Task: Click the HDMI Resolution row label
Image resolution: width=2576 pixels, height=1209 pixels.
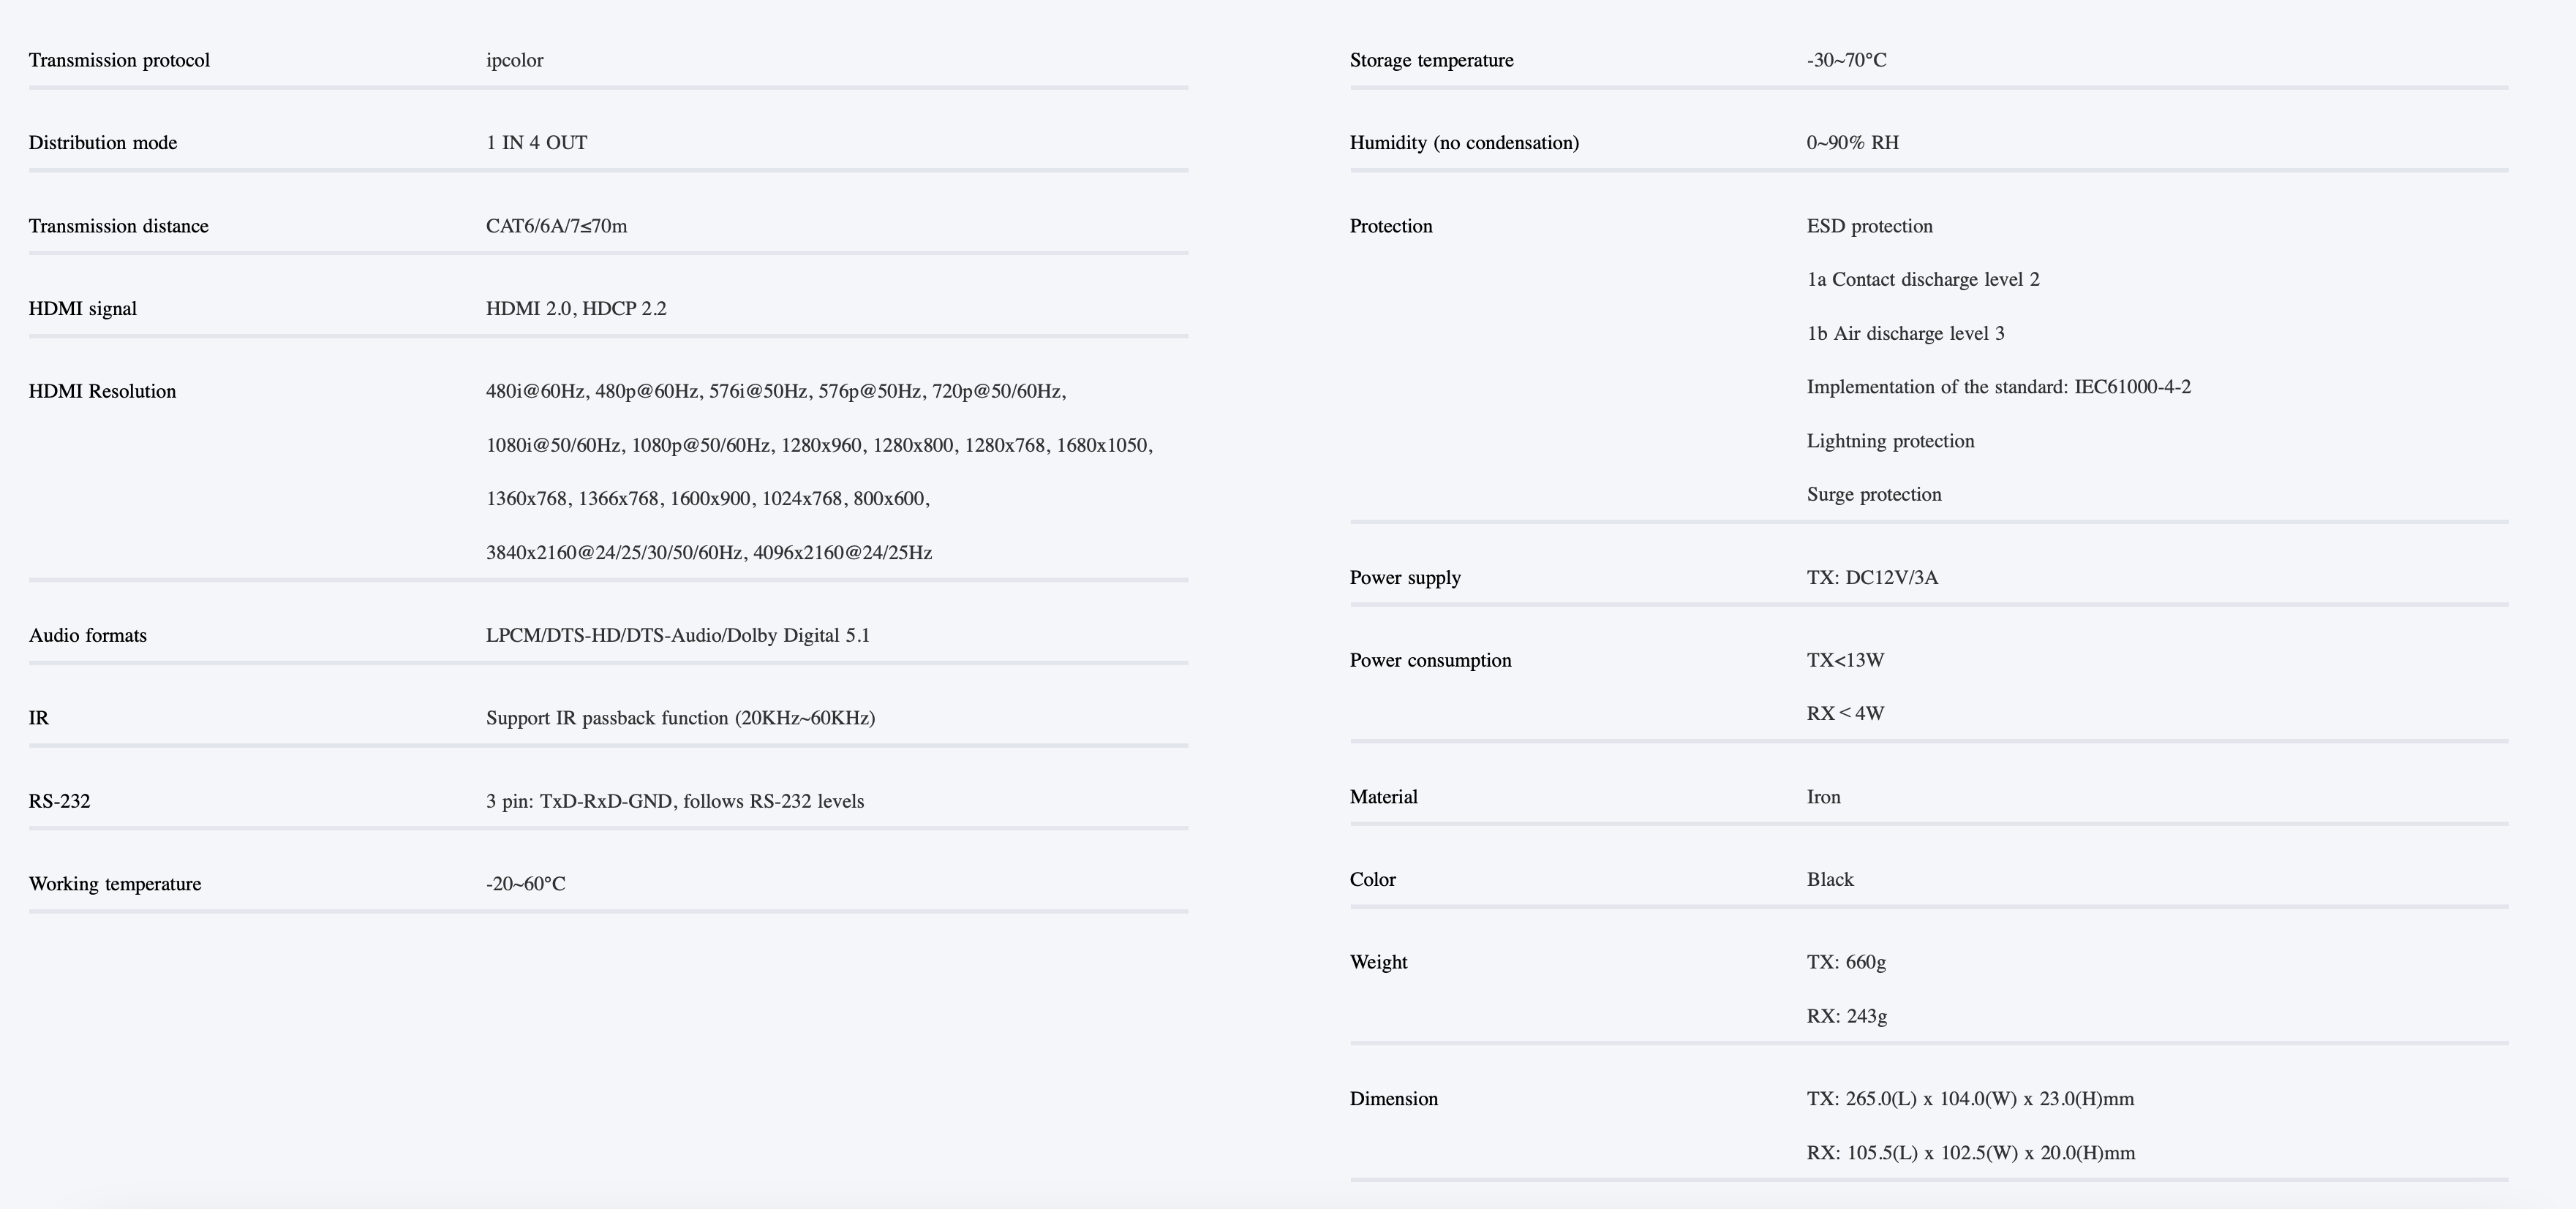Action: [x=102, y=392]
